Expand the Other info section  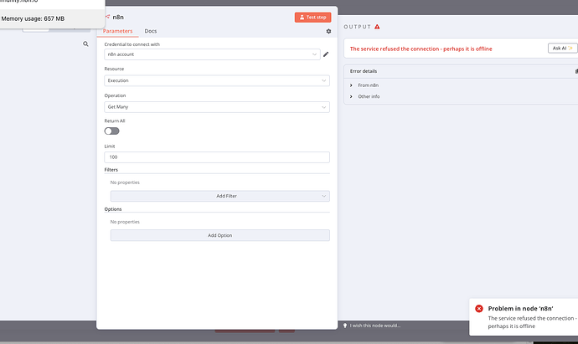click(365, 96)
